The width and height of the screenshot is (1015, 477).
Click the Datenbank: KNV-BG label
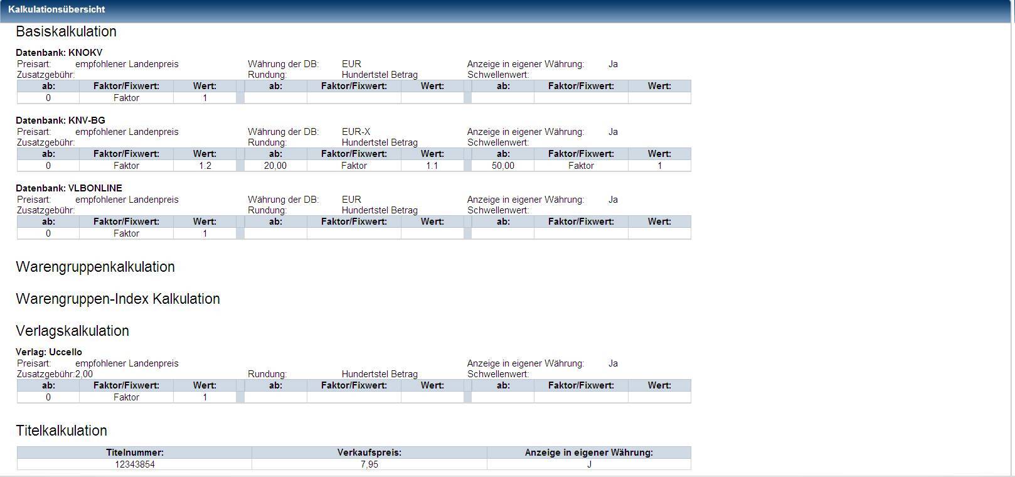(60, 121)
